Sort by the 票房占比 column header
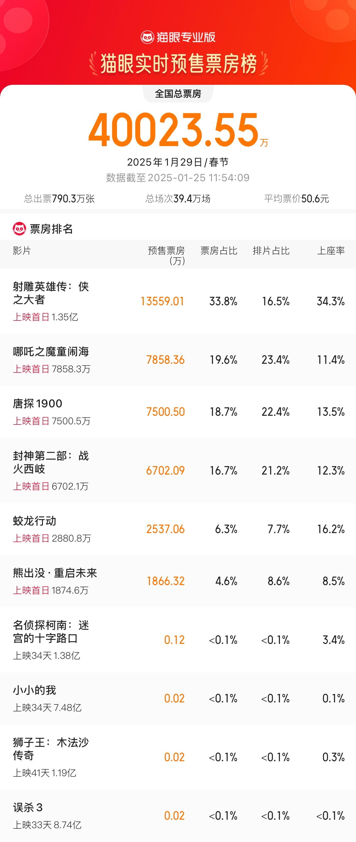This screenshot has height=842, width=356. point(218,251)
